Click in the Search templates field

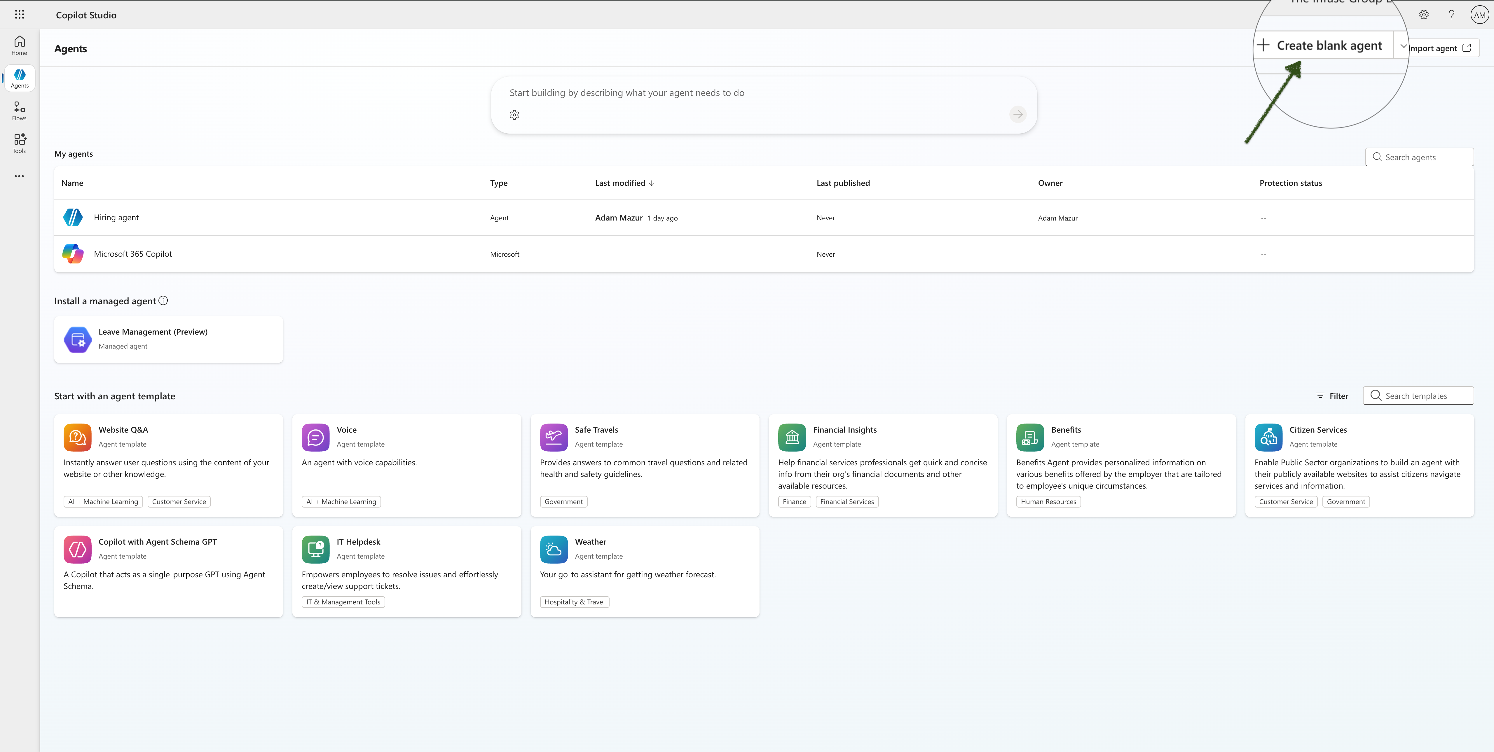point(1418,396)
